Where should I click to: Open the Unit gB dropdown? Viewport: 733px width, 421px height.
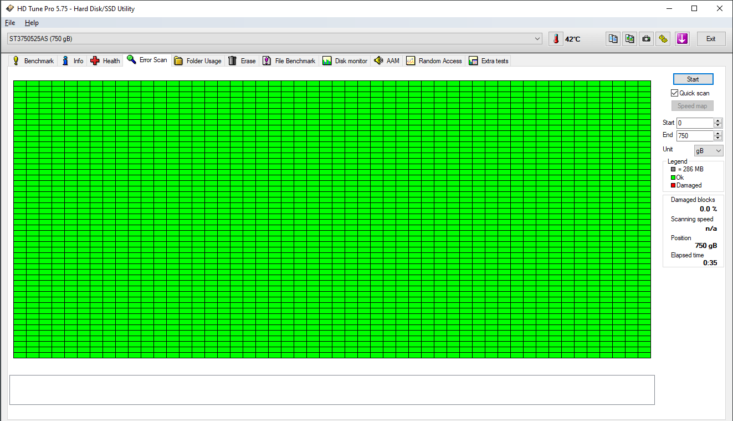(x=709, y=151)
